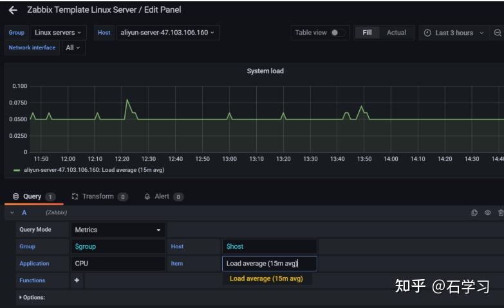Click the zoom out time range icon
Viewport: 504px width, 308px height.
(498, 33)
